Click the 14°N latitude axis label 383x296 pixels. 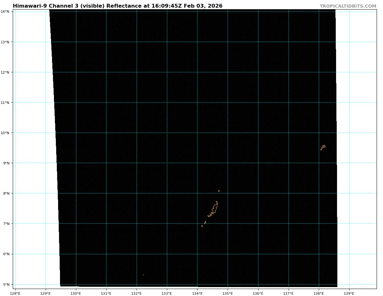pyautogui.click(x=6, y=11)
